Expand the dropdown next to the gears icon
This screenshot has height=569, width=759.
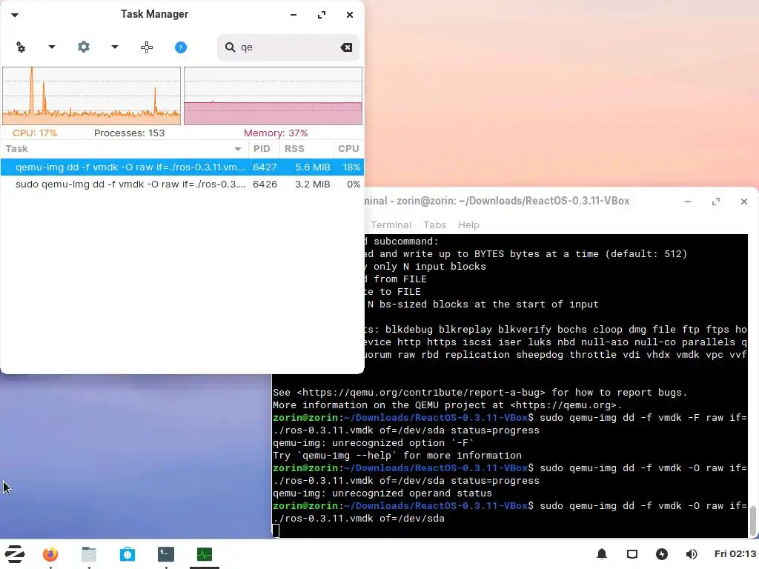click(52, 47)
